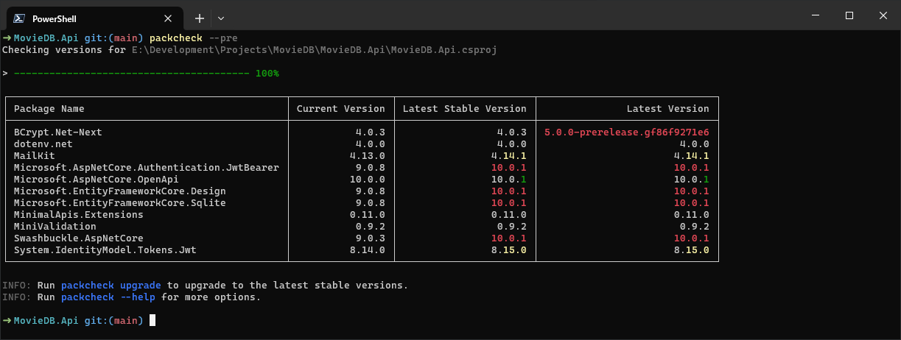Click System.IdentityModel.Tokens.Jwt latest version 8.15.0
This screenshot has height=340, width=901.
(x=692, y=250)
